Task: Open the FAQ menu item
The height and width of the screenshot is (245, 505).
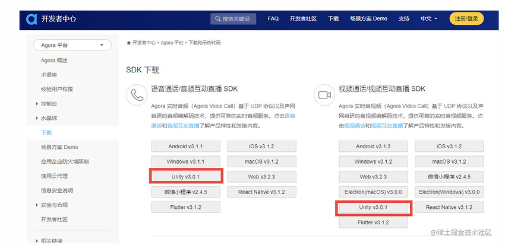Action: point(273,18)
